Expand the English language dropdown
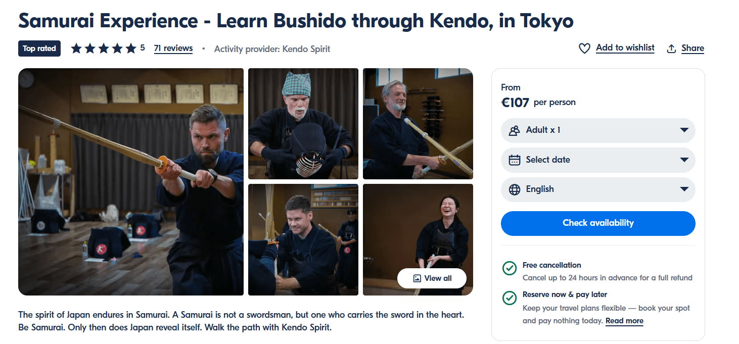Screen dimensions: 739x344 tap(598, 189)
